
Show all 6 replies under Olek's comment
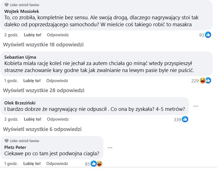[42, 129]
